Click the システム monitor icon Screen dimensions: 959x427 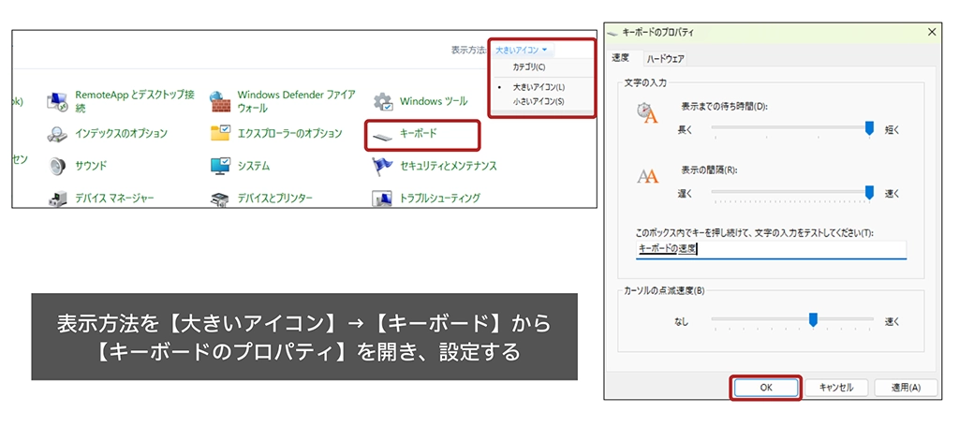pyautogui.click(x=221, y=166)
